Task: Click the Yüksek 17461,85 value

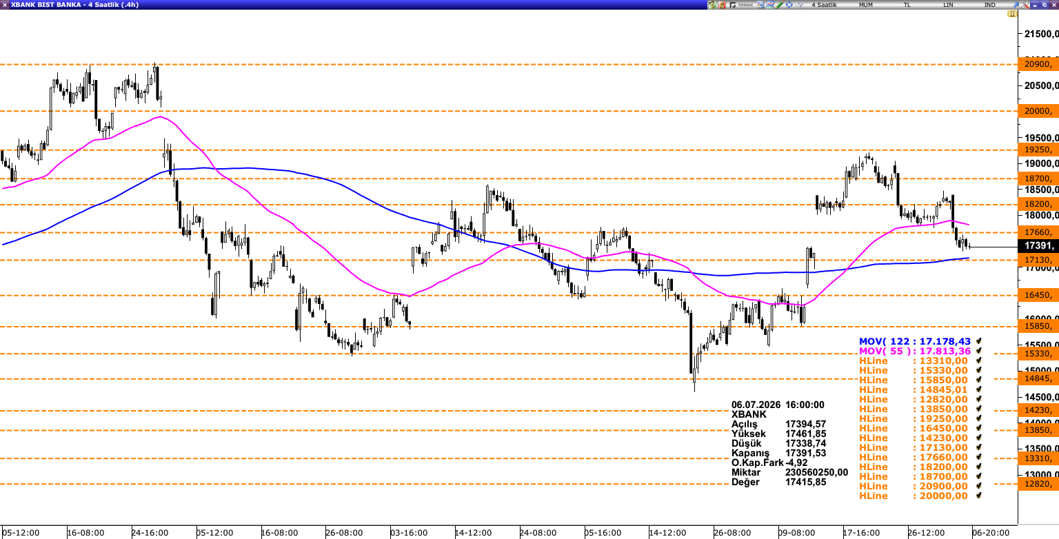Action: tap(806, 434)
